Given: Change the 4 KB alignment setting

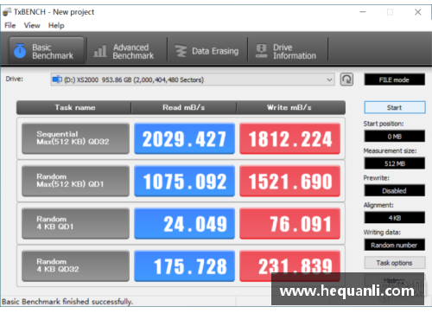Looking at the screenshot, I should pos(394,218).
